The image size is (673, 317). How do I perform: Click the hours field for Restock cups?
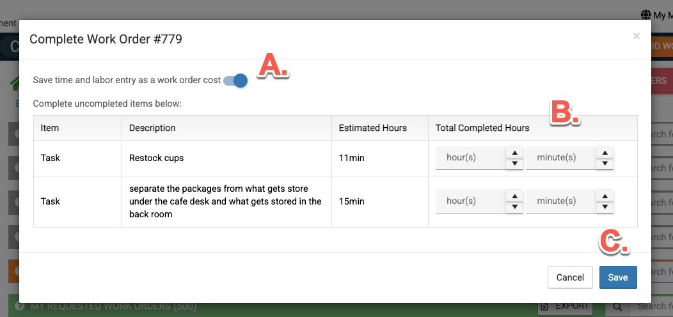[x=470, y=158]
